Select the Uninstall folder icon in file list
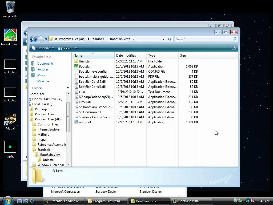The image size is (273, 205). point(76,61)
